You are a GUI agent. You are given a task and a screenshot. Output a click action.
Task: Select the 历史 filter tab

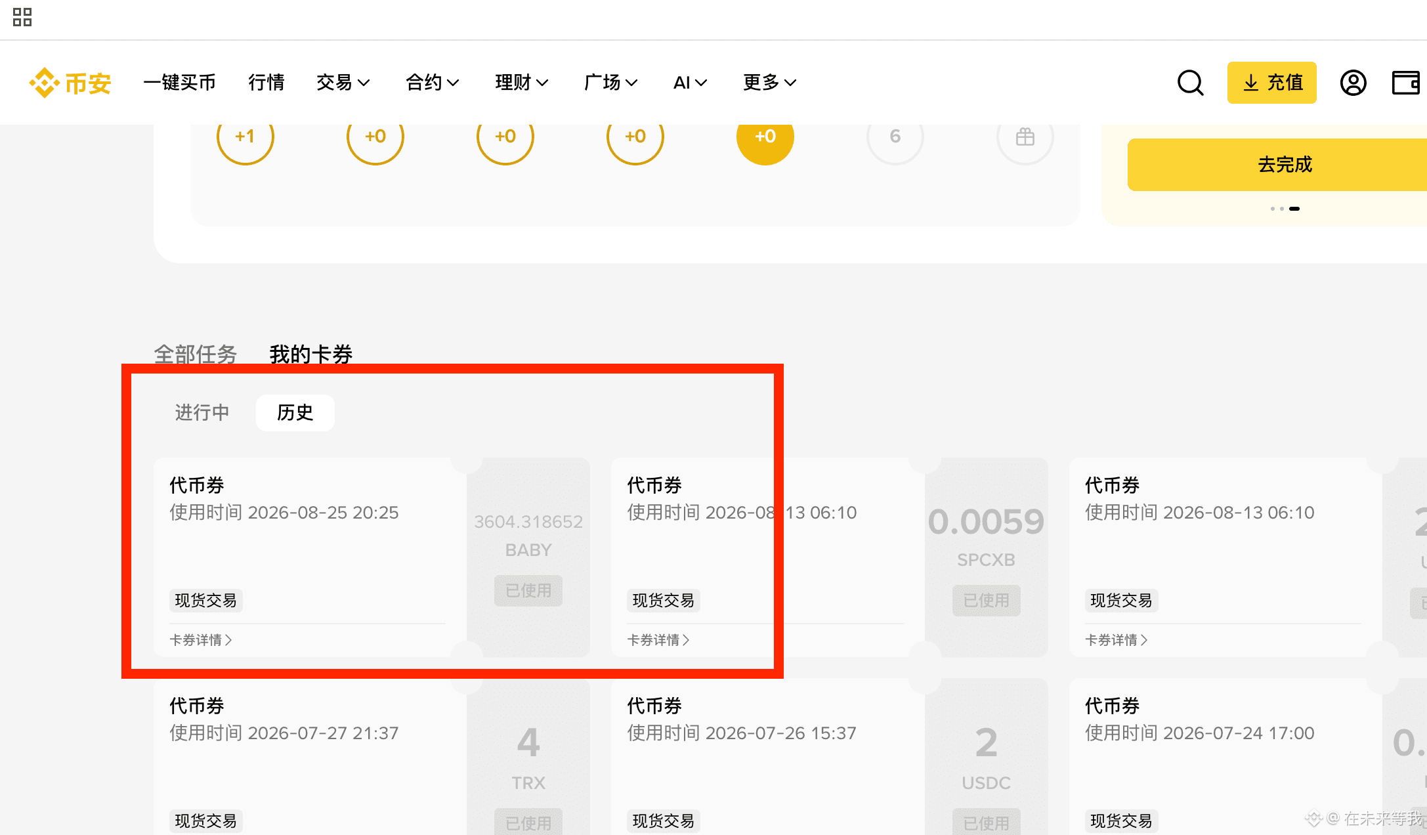295,412
